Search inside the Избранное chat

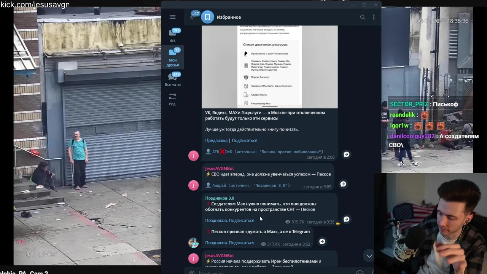pos(363,17)
